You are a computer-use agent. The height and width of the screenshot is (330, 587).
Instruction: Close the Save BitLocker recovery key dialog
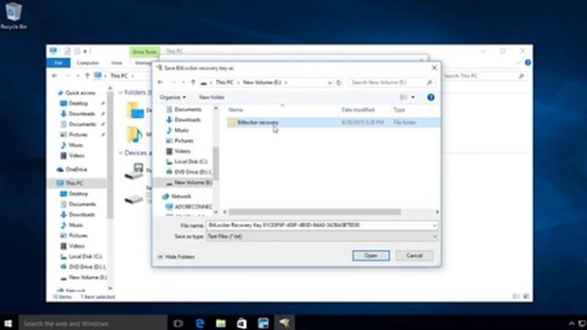click(x=434, y=68)
